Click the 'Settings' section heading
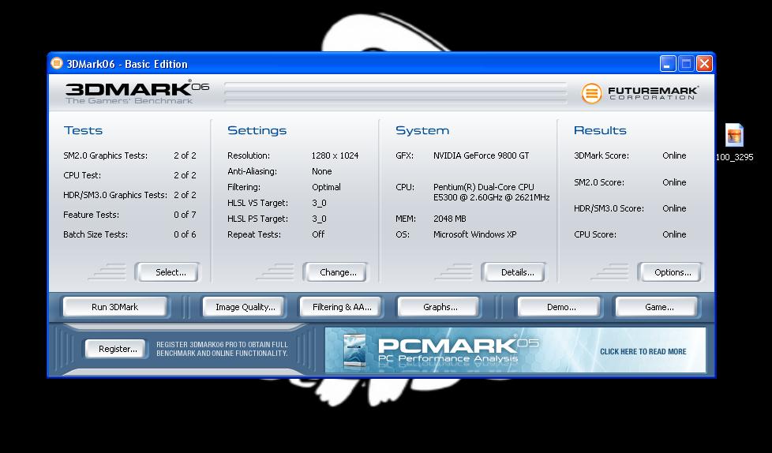This screenshot has height=453, width=772. (257, 130)
